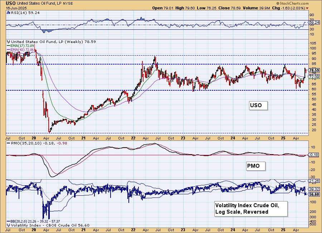Click Volatility Index Crude Oil annotation box

pyautogui.click(x=251, y=209)
